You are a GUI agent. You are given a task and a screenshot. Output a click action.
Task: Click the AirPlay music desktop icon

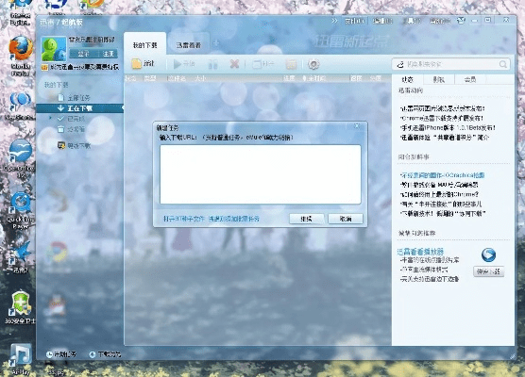click(x=21, y=356)
